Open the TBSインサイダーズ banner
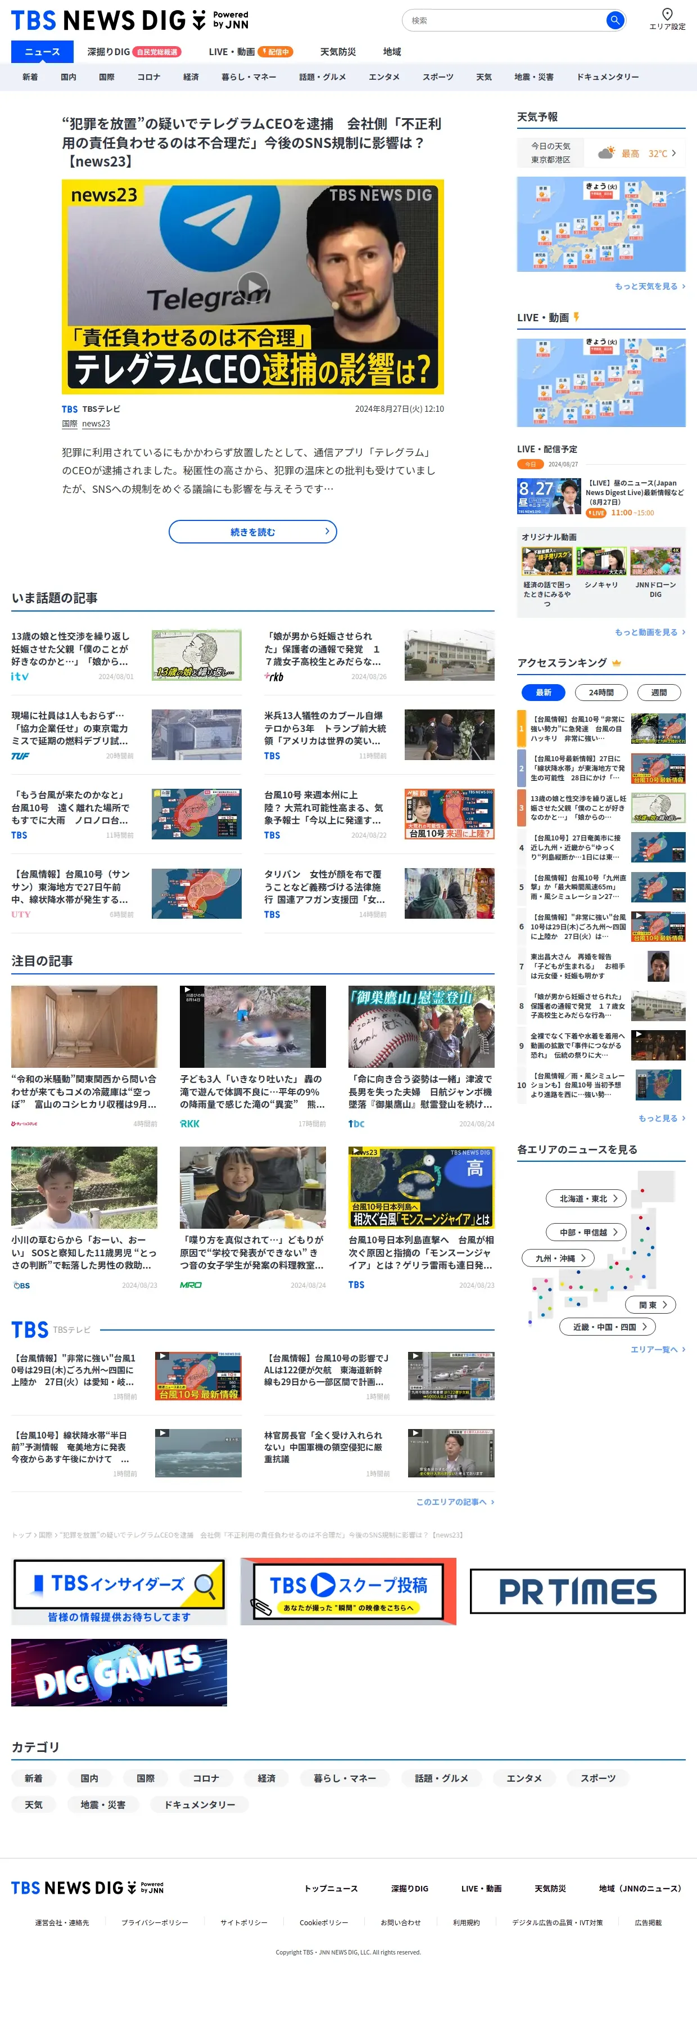Screen dimensions: 697x2031 119,1591
